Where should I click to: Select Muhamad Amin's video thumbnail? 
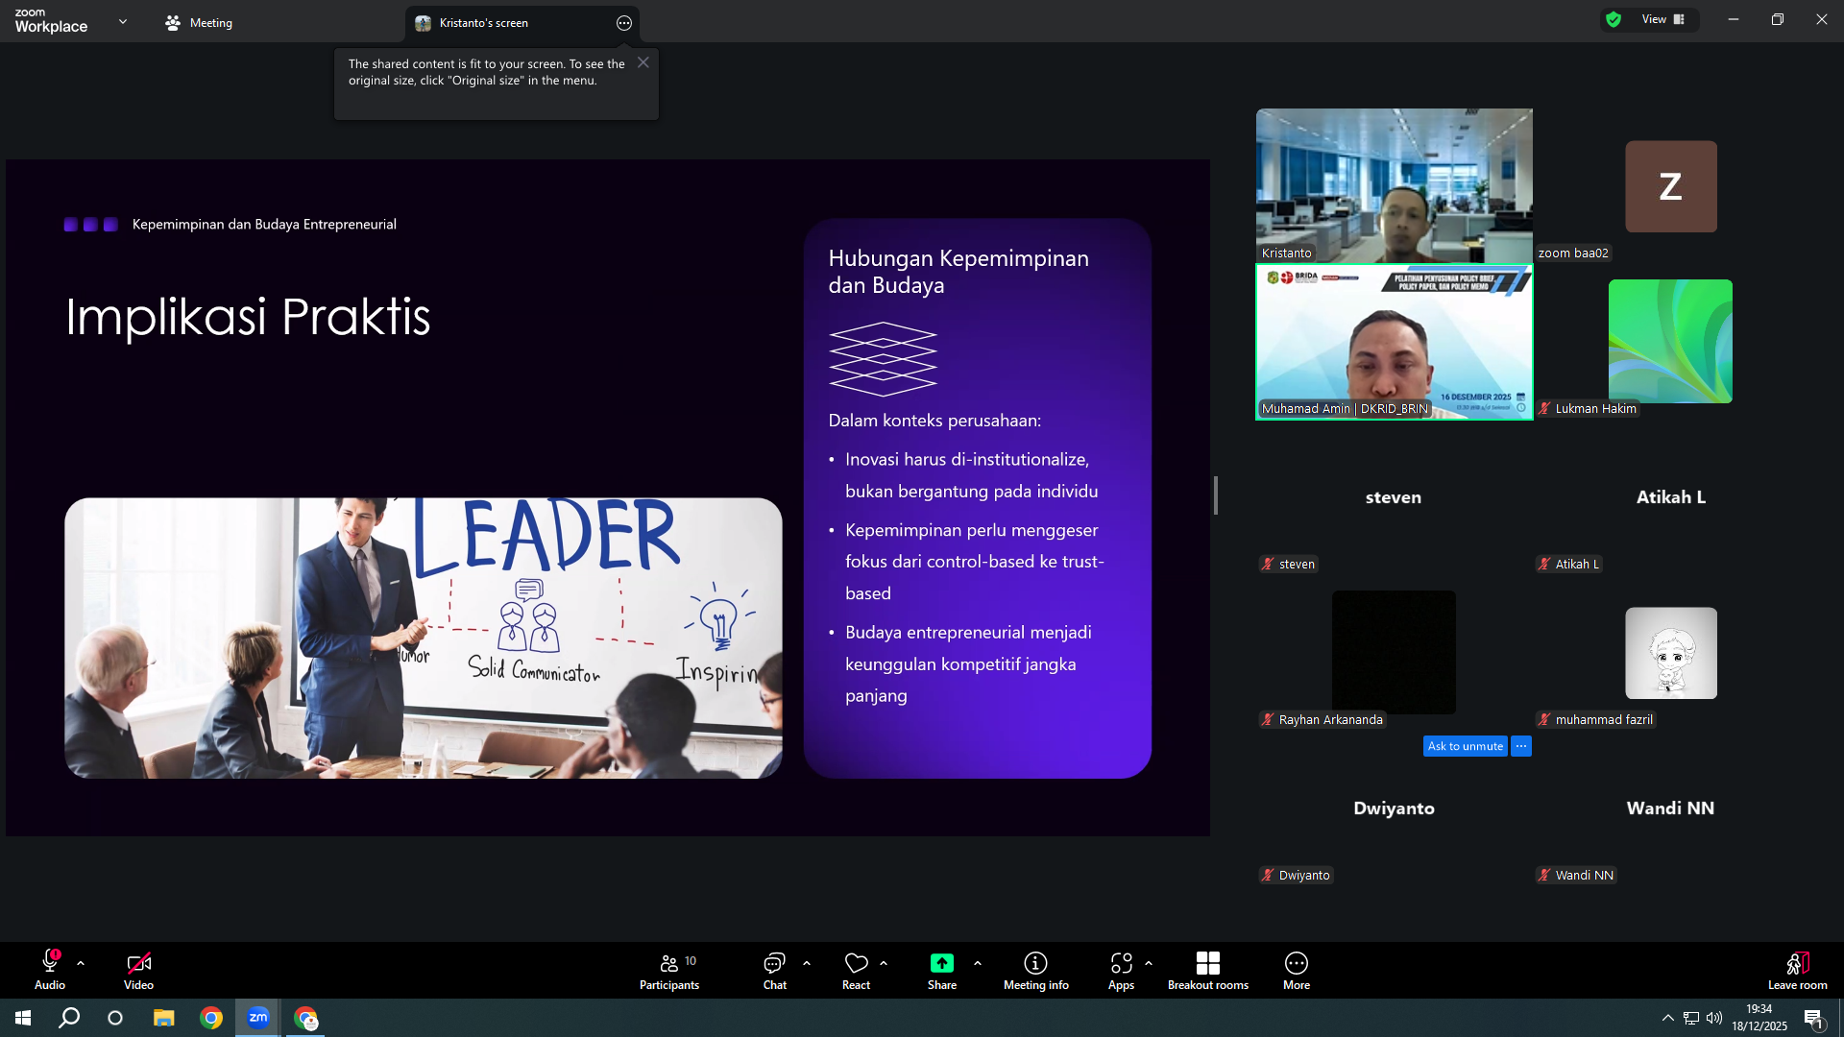[x=1395, y=342]
